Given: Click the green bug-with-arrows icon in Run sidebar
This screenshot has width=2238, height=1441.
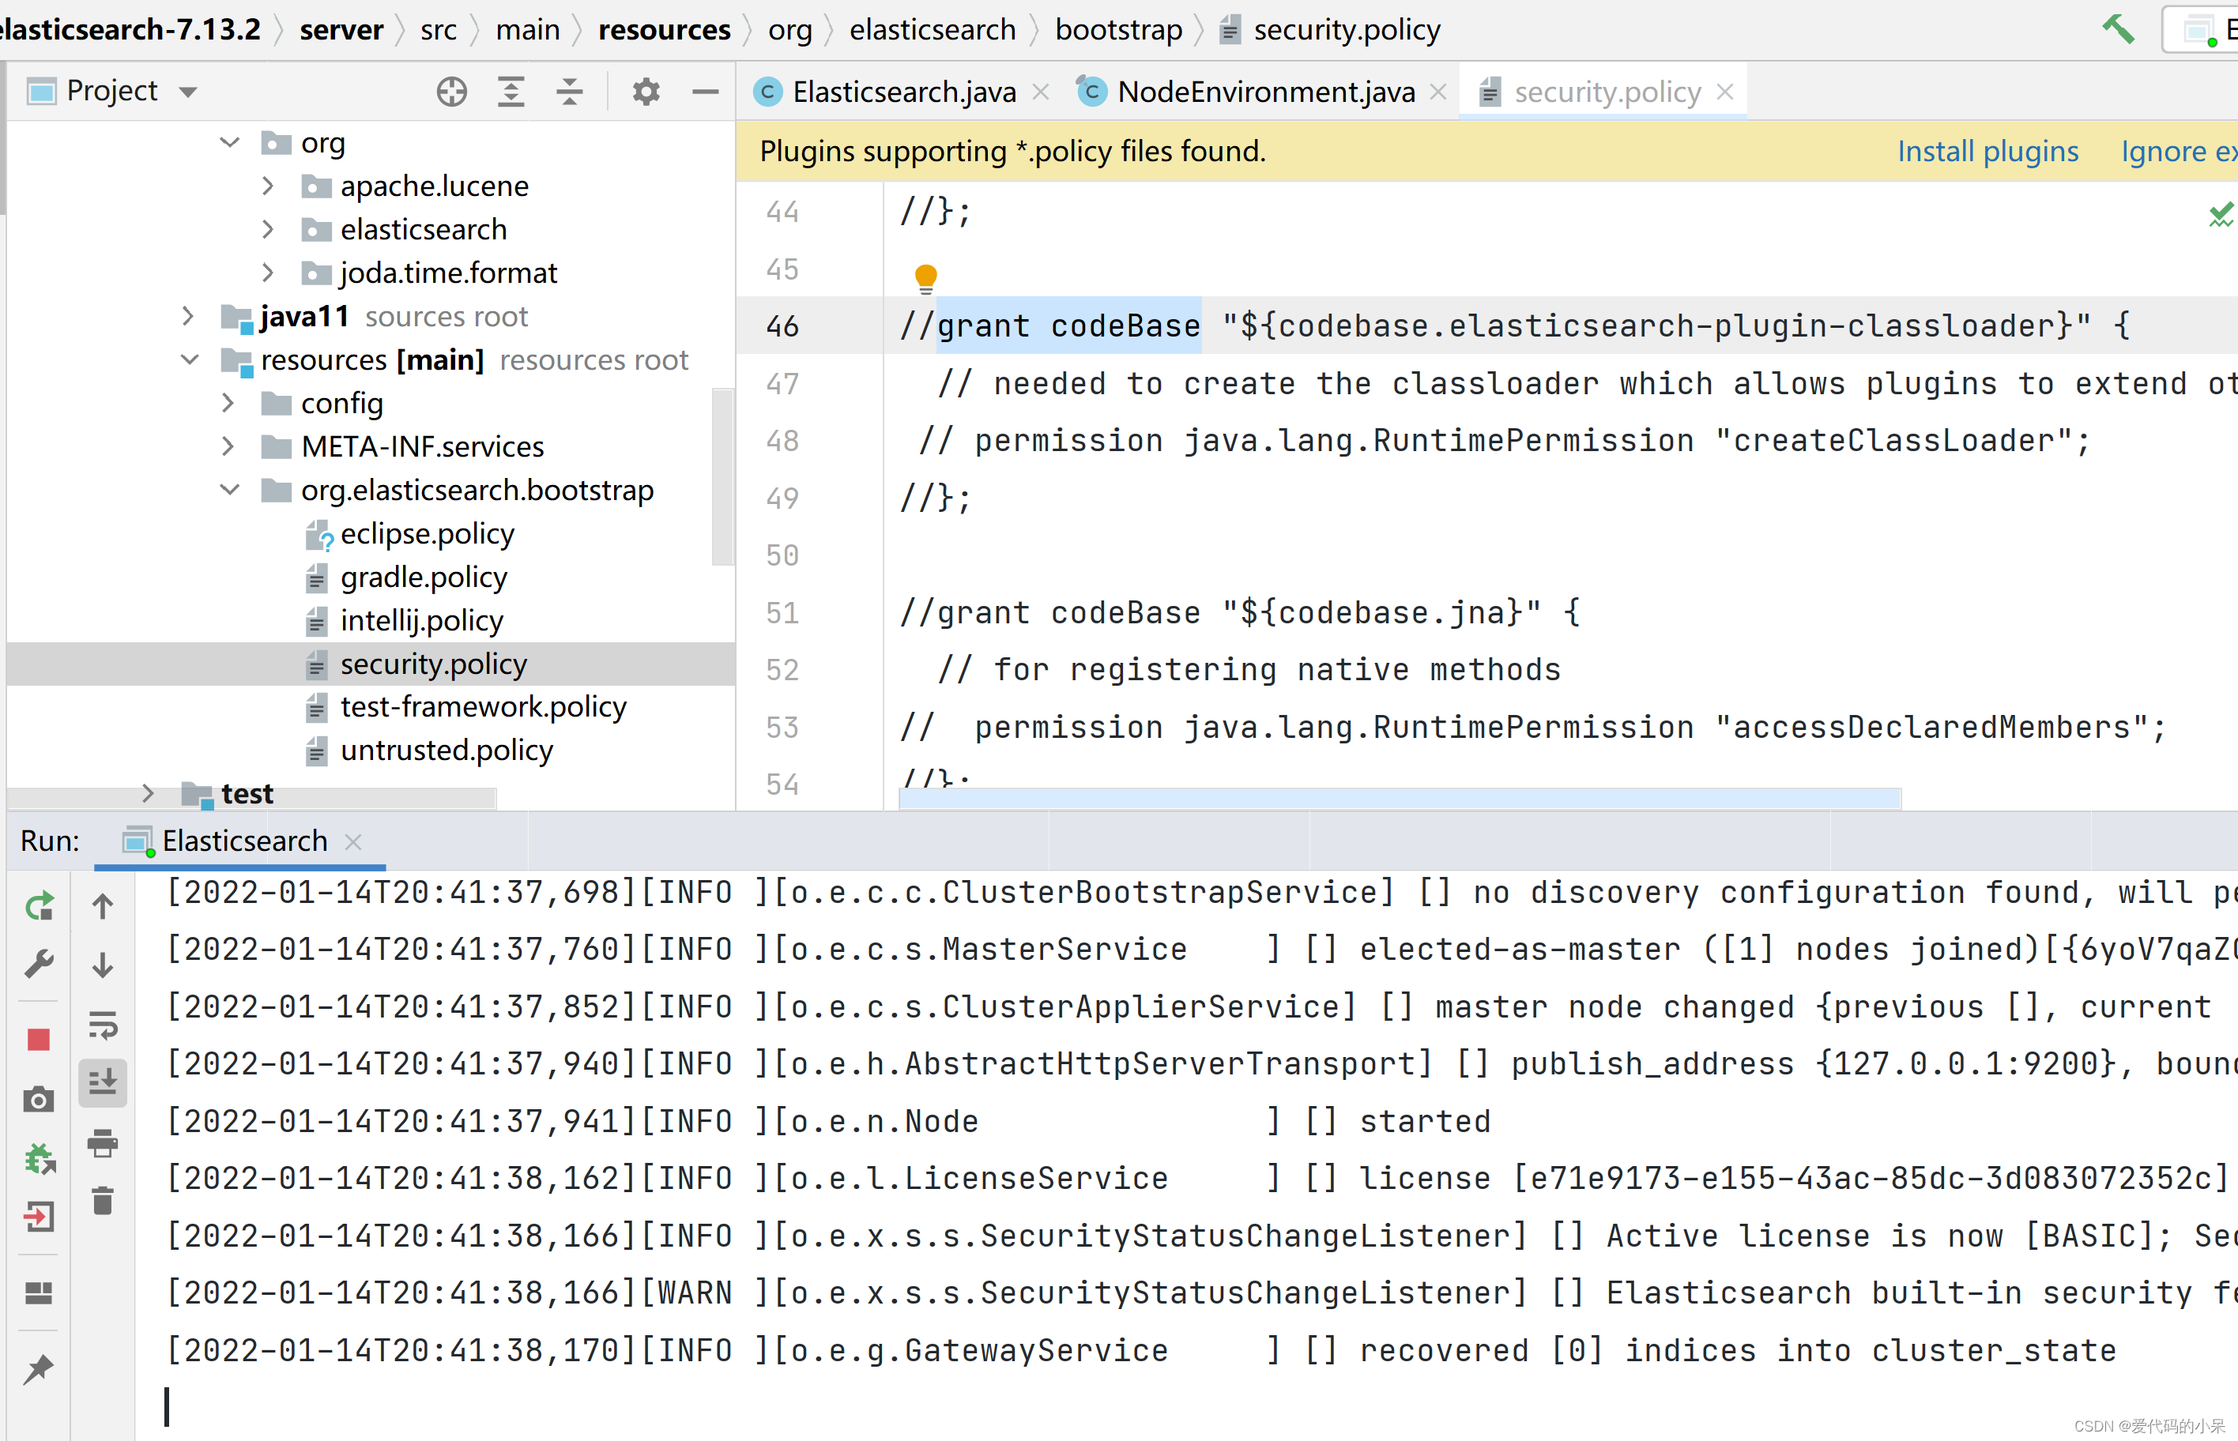Looking at the screenshot, I should (x=40, y=1158).
